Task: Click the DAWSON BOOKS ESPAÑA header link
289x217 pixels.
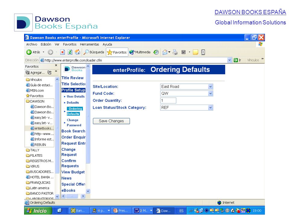Action: (250, 12)
